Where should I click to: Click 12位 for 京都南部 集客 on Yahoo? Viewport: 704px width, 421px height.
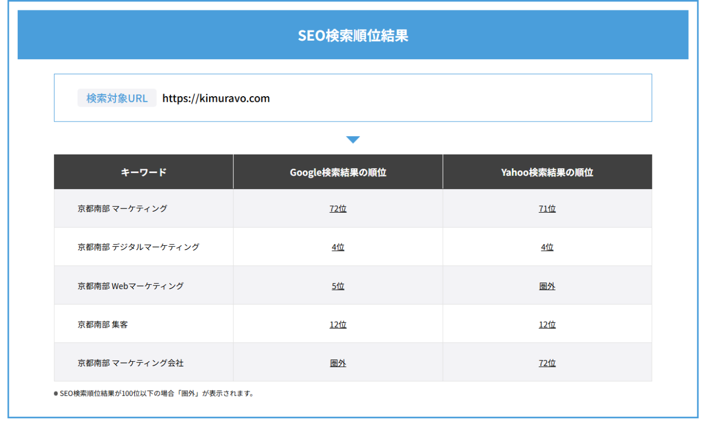547,324
